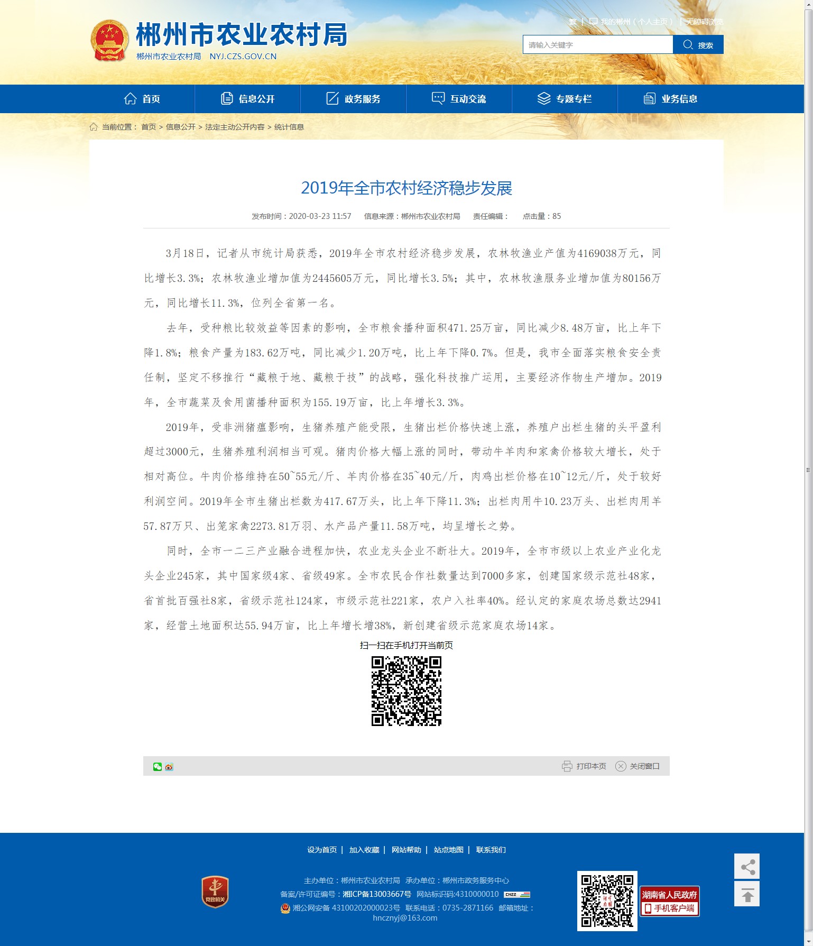Open 湘ICP备13003667号 record link
Image resolution: width=813 pixels, height=946 pixels.
tap(377, 894)
